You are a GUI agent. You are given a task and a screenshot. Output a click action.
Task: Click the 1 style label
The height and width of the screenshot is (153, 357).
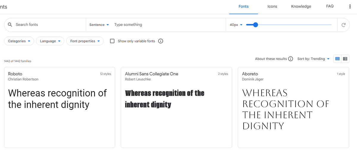pyautogui.click(x=341, y=74)
